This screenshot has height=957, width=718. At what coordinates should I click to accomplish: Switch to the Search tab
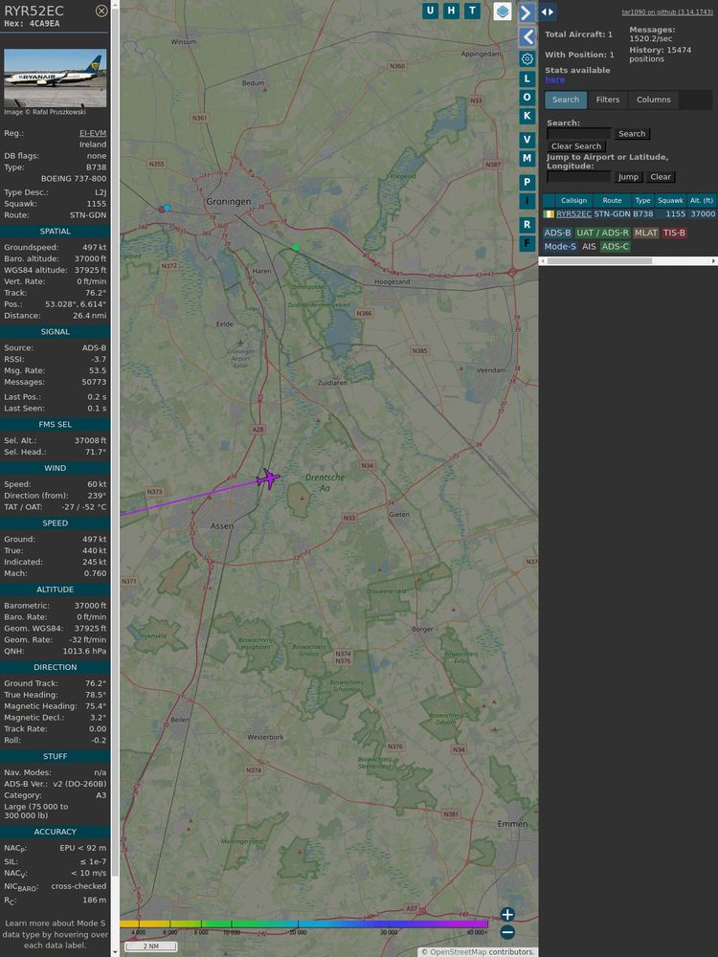click(x=566, y=100)
